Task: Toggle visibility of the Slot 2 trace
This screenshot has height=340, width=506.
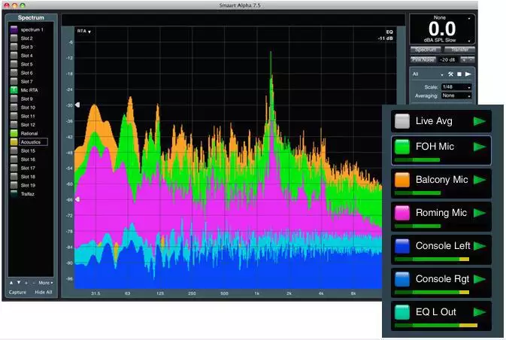Action: click(x=14, y=38)
